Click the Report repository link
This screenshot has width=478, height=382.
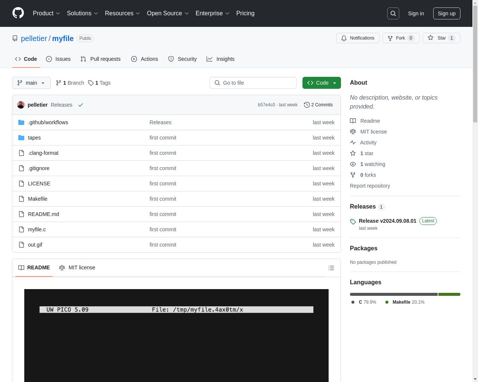point(370,186)
